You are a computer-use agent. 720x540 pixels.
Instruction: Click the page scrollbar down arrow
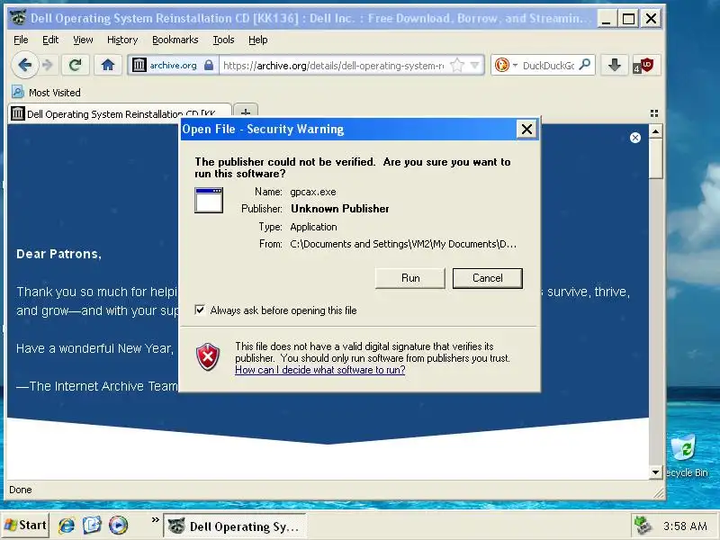[655, 472]
